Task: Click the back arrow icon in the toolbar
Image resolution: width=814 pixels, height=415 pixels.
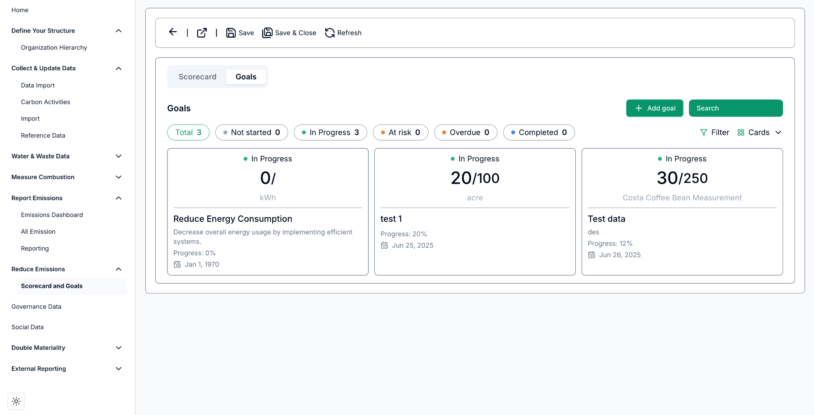Action: [173, 32]
